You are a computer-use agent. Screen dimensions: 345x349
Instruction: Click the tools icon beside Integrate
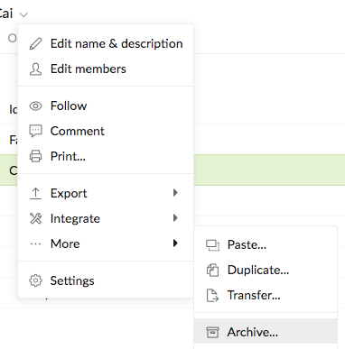coord(35,218)
